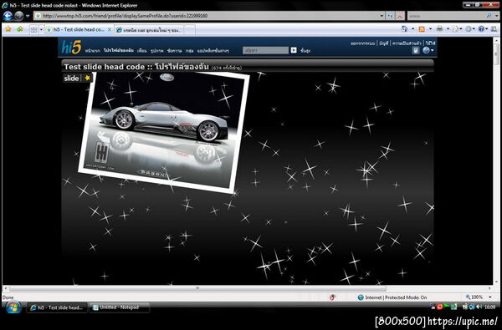Click the mobile phone icon in hi5 header
This screenshot has width=502, height=330.
415,50
